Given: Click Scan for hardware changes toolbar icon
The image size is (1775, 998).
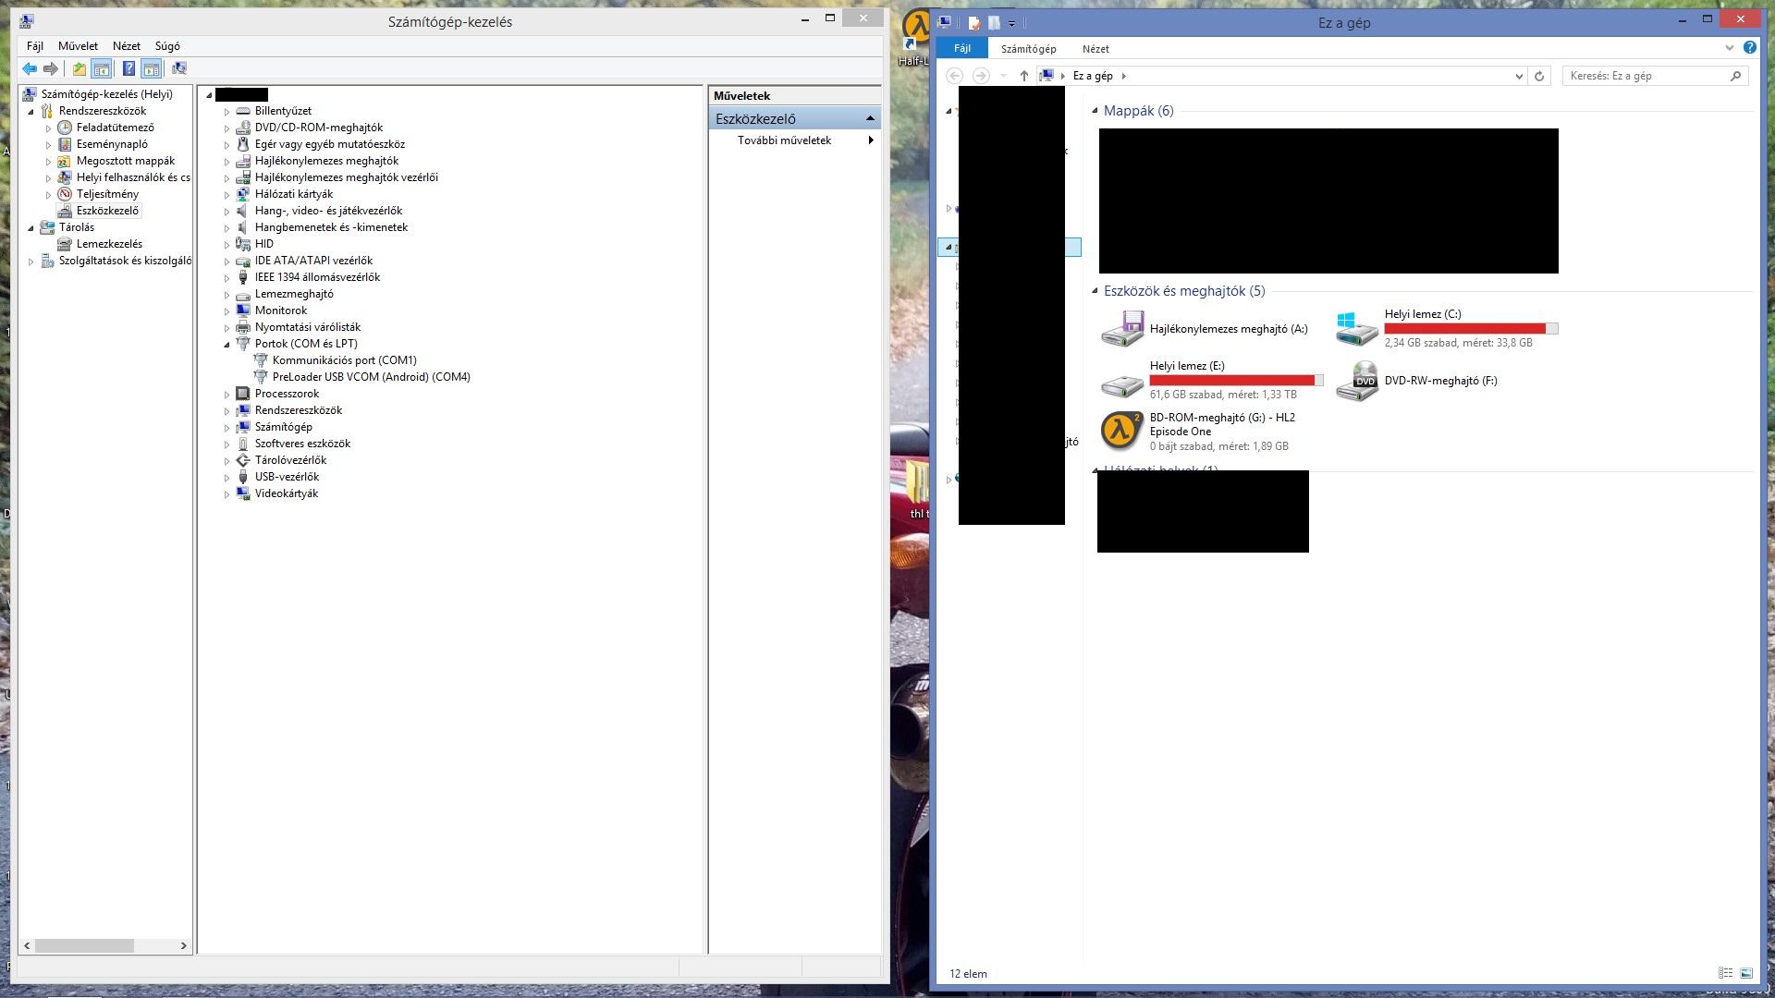Looking at the screenshot, I should [x=179, y=68].
